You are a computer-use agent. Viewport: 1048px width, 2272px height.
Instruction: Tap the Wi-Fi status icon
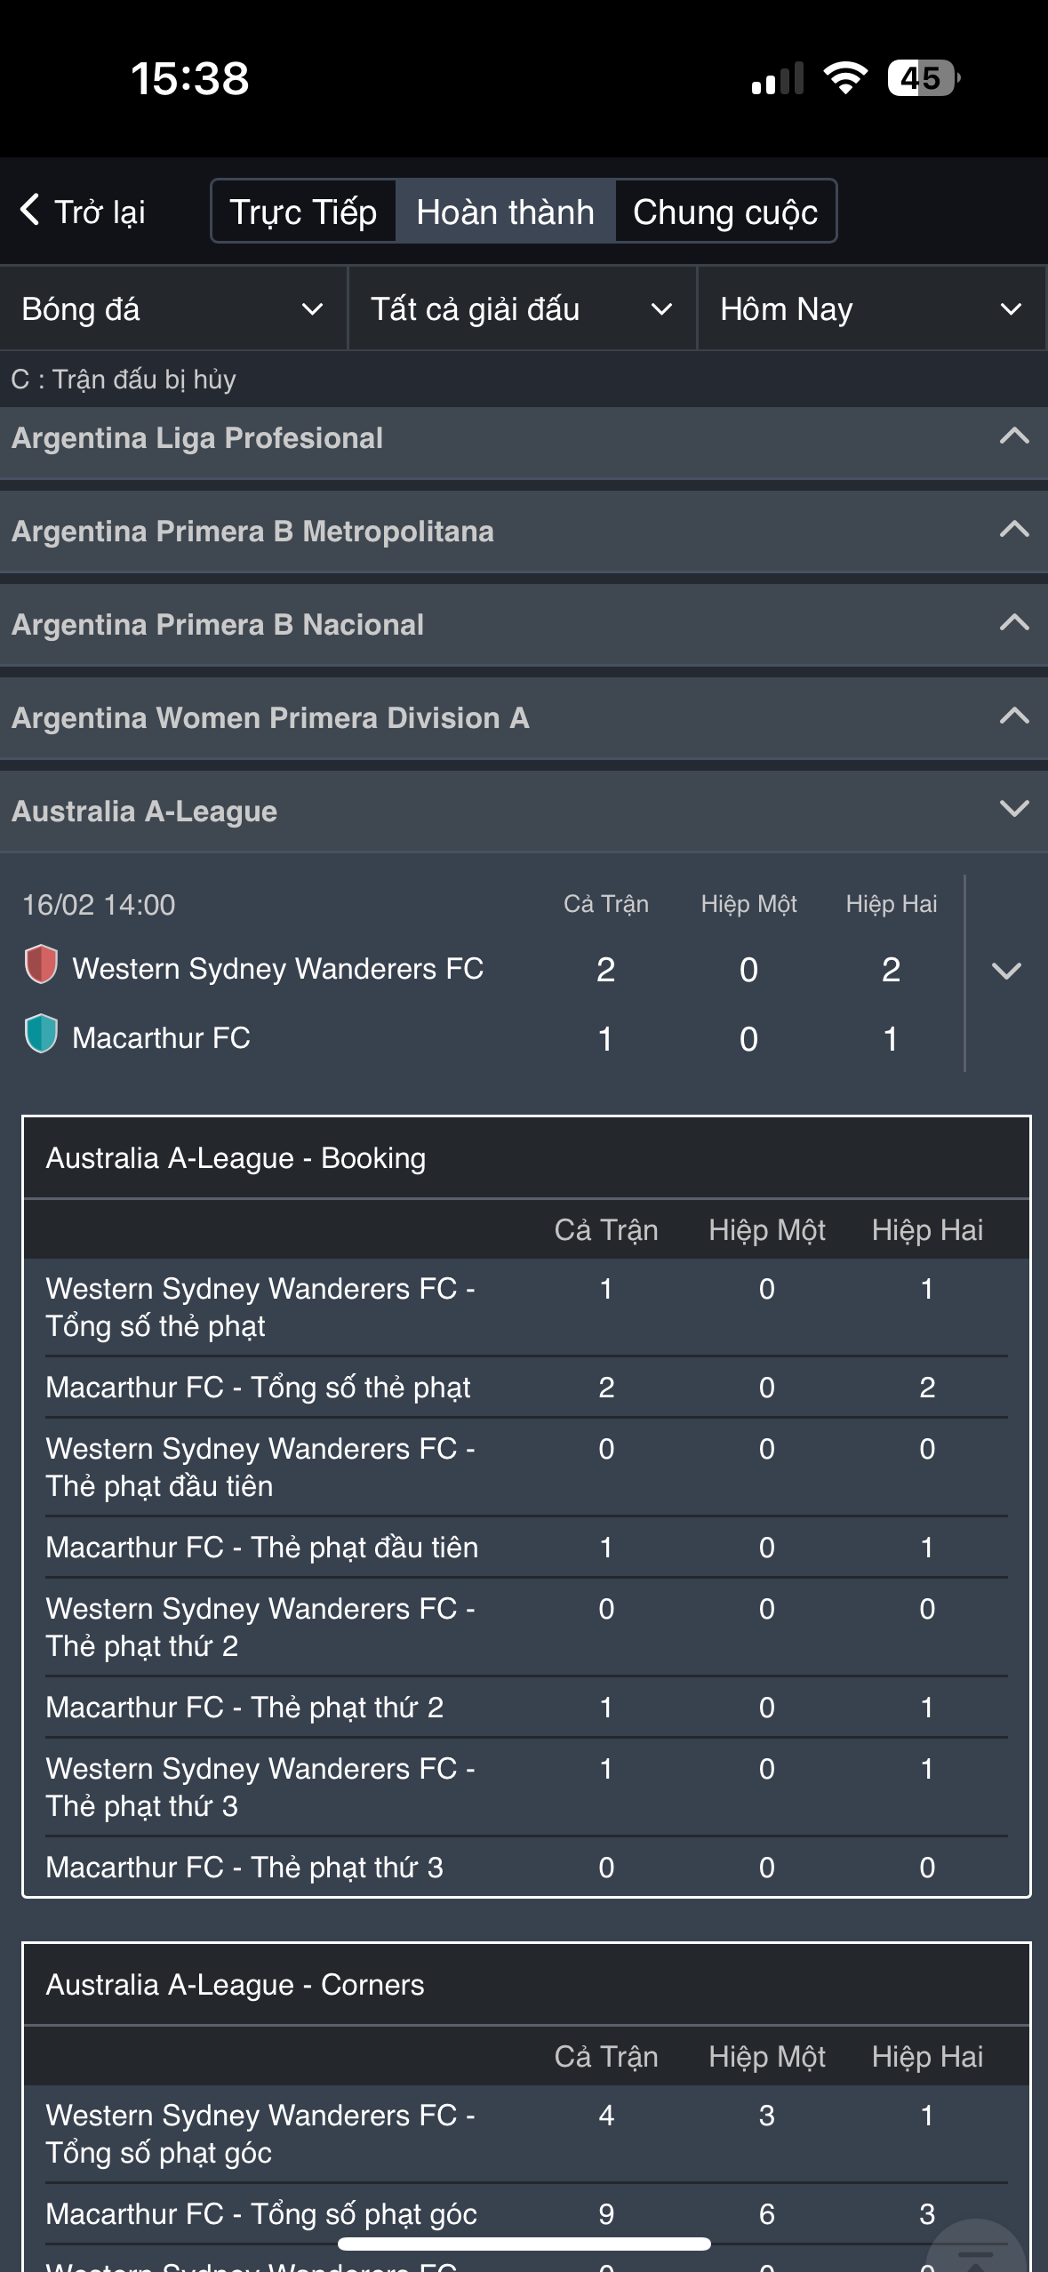coord(845,78)
